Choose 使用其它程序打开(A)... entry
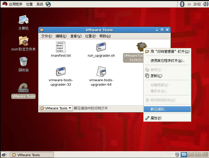 [167, 61]
